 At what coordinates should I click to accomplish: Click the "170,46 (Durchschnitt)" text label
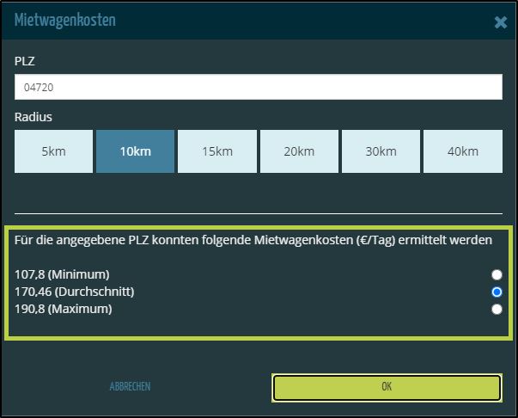(x=75, y=292)
